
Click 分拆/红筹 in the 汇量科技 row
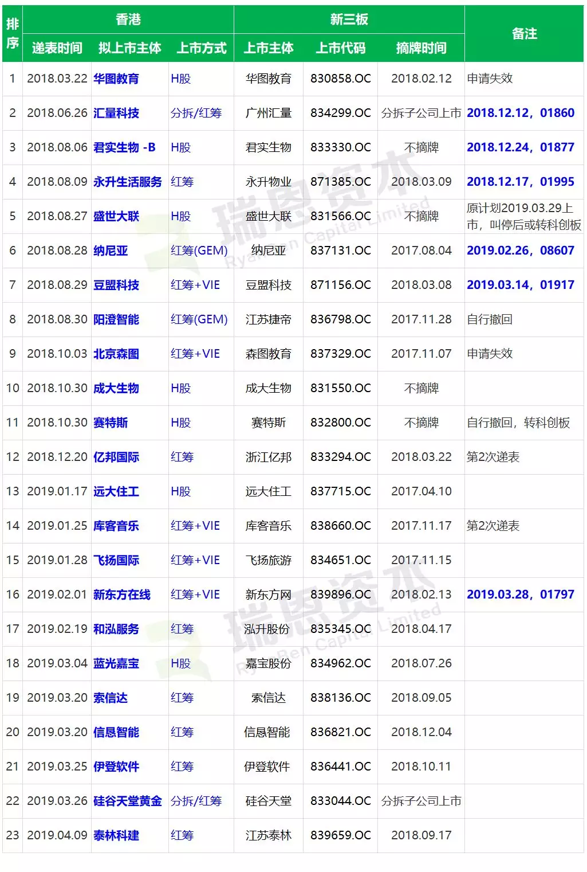(x=196, y=113)
